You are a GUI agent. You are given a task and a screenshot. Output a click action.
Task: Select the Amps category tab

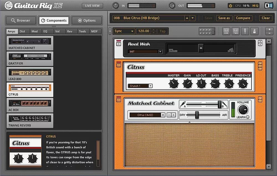coord(11,31)
